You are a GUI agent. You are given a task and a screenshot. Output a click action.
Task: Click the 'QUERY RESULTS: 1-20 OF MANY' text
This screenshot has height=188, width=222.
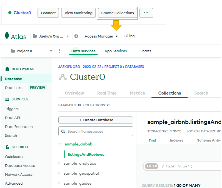(x=171, y=185)
